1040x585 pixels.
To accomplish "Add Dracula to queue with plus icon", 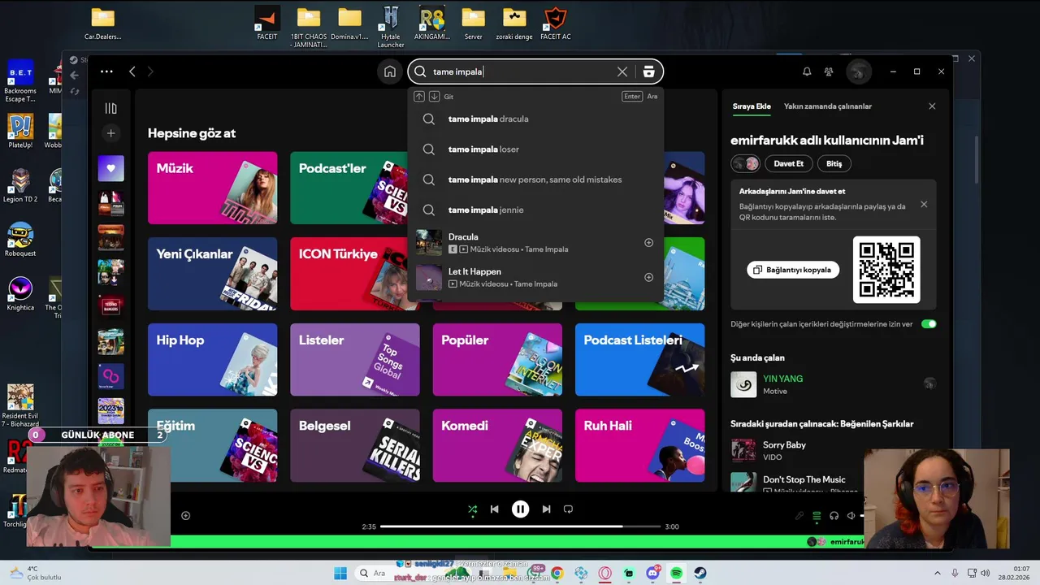I will 648,243.
